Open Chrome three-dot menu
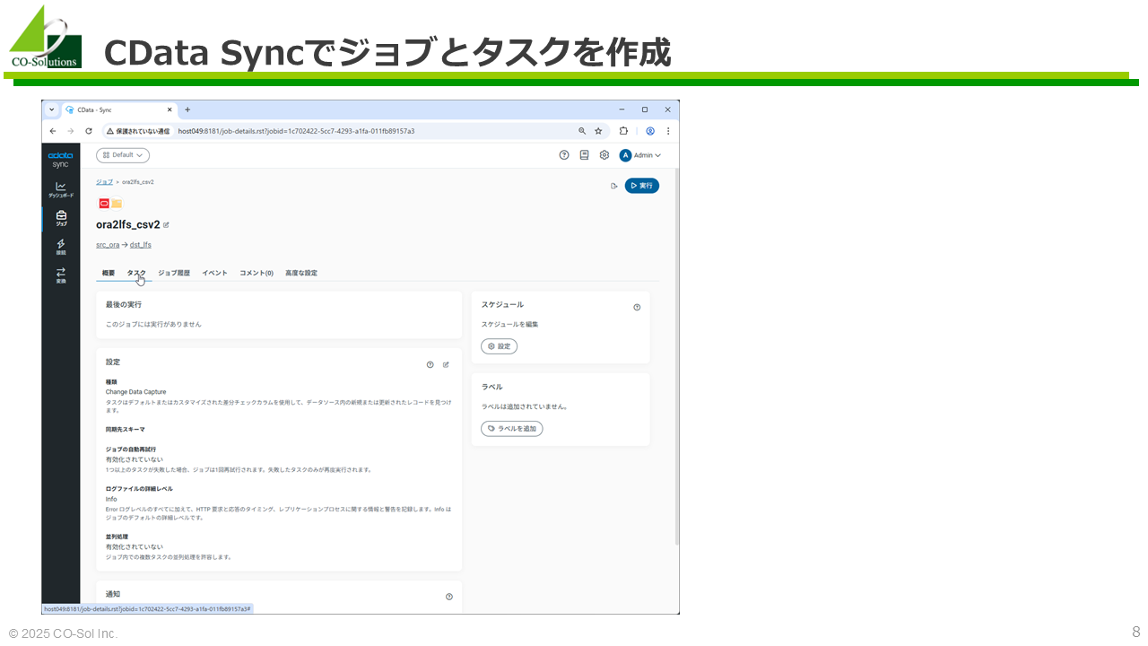Image resolution: width=1148 pixels, height=646 pixels. coord(668,131)
